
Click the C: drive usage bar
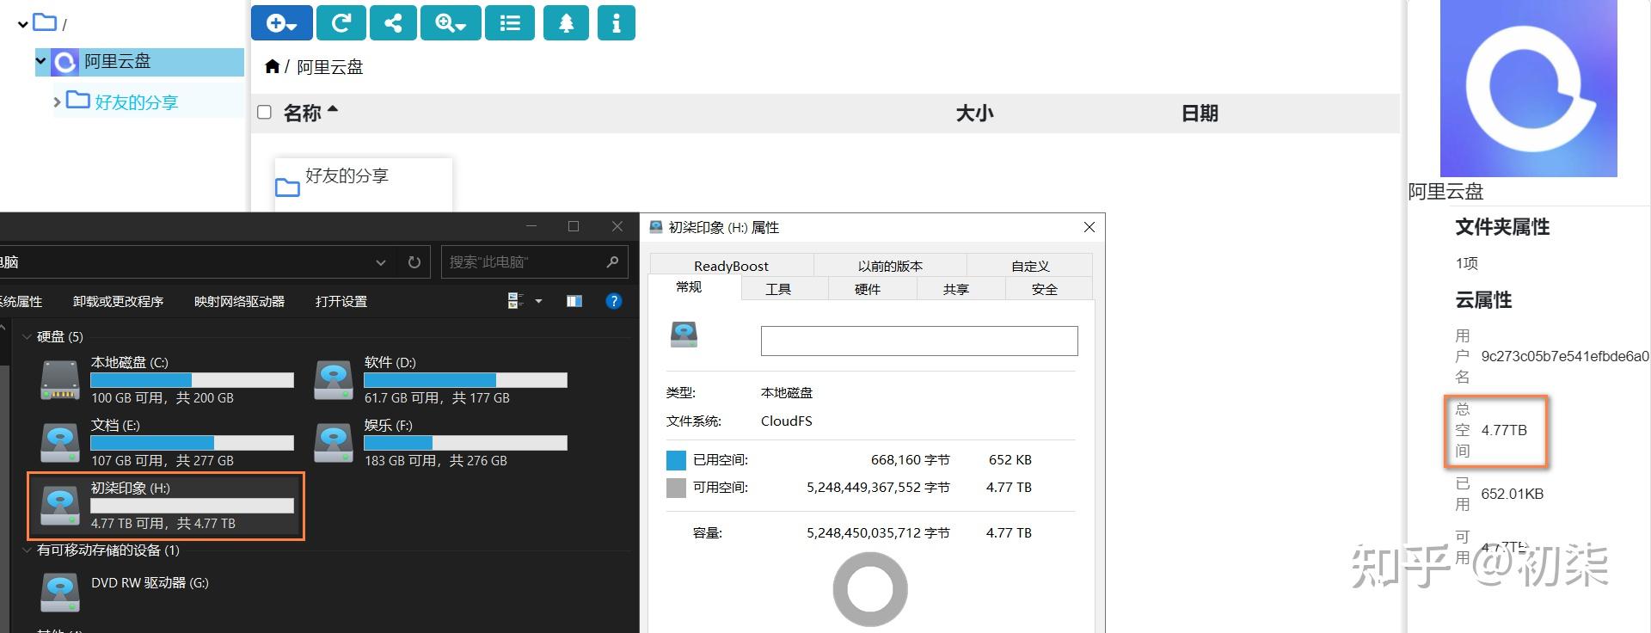point(192,380)
